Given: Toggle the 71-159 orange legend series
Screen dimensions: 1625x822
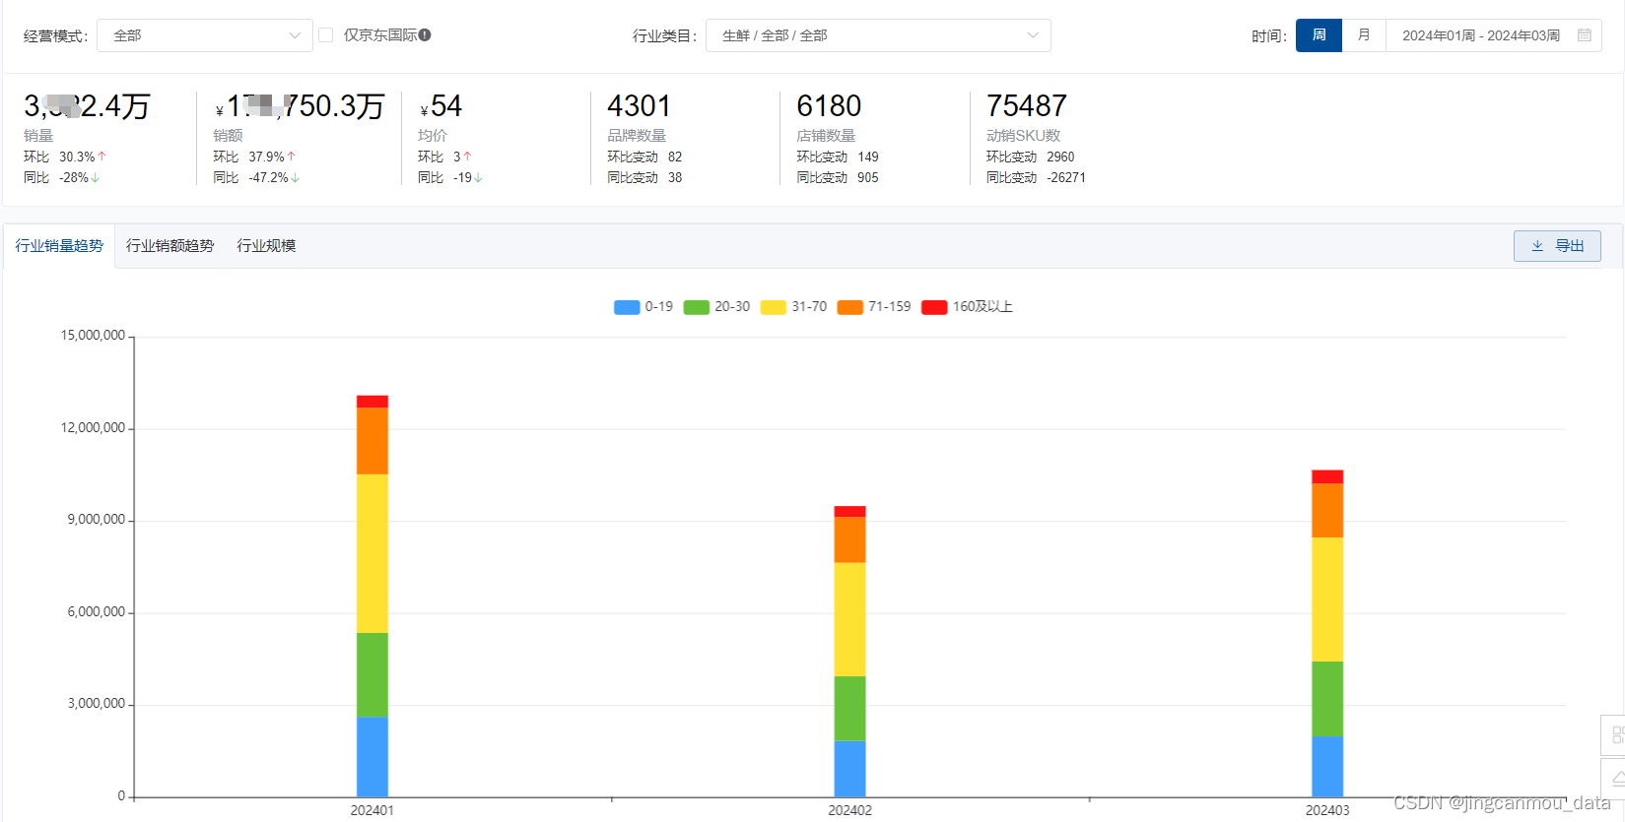Looking at the screenshot, I should tap(874, 307).
